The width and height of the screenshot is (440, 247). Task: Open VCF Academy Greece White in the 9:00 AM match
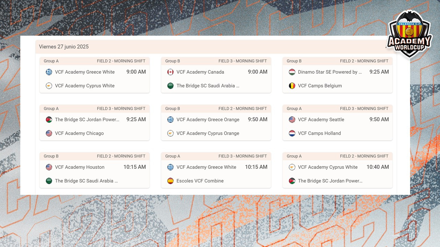(x=85, y=72)
